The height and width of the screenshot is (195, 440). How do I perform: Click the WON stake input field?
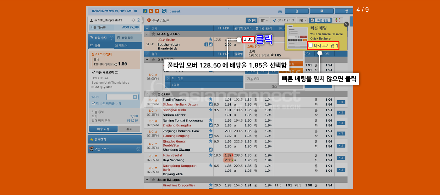pos(122,97)
